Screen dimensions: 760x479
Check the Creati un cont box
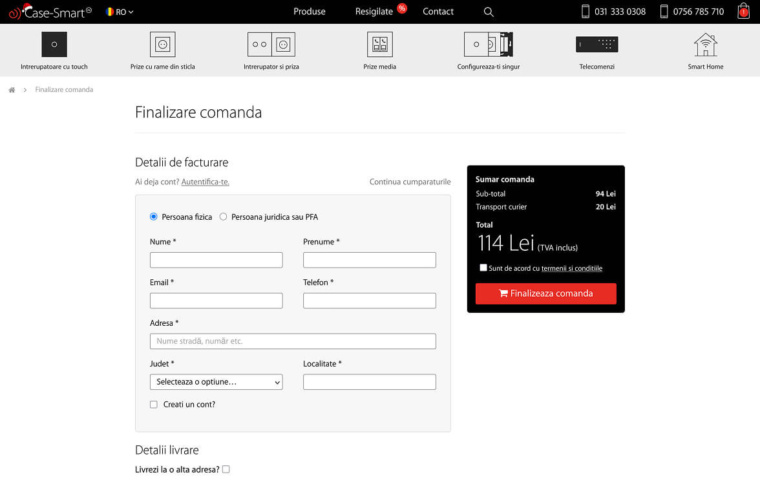(x=154, y=405)
